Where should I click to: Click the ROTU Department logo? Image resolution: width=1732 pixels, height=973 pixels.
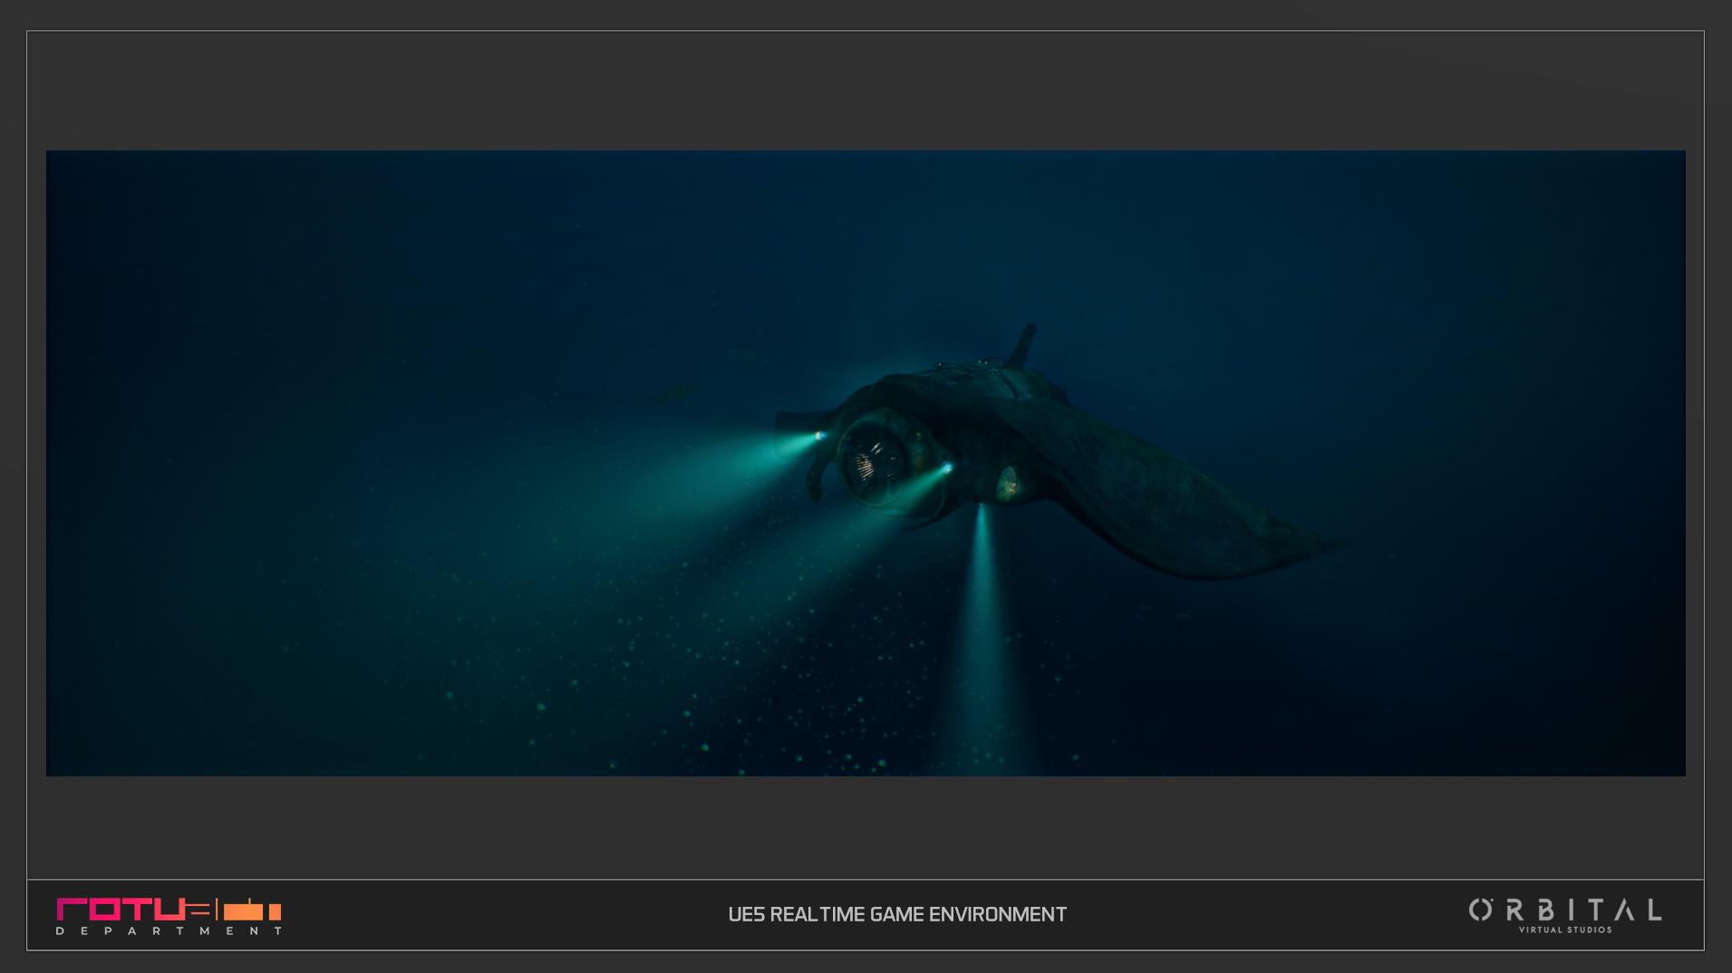[x=169, y=916]
